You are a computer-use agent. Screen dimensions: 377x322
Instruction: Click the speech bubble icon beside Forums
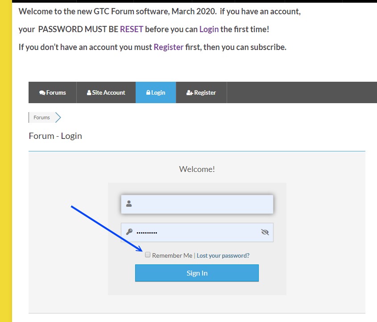pyautogui.click(x=42, y=93)
